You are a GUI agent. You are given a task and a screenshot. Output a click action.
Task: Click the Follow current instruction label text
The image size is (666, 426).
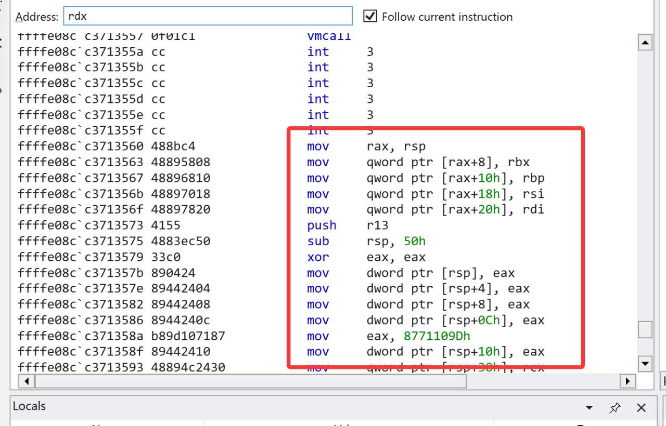pos(447,17)
